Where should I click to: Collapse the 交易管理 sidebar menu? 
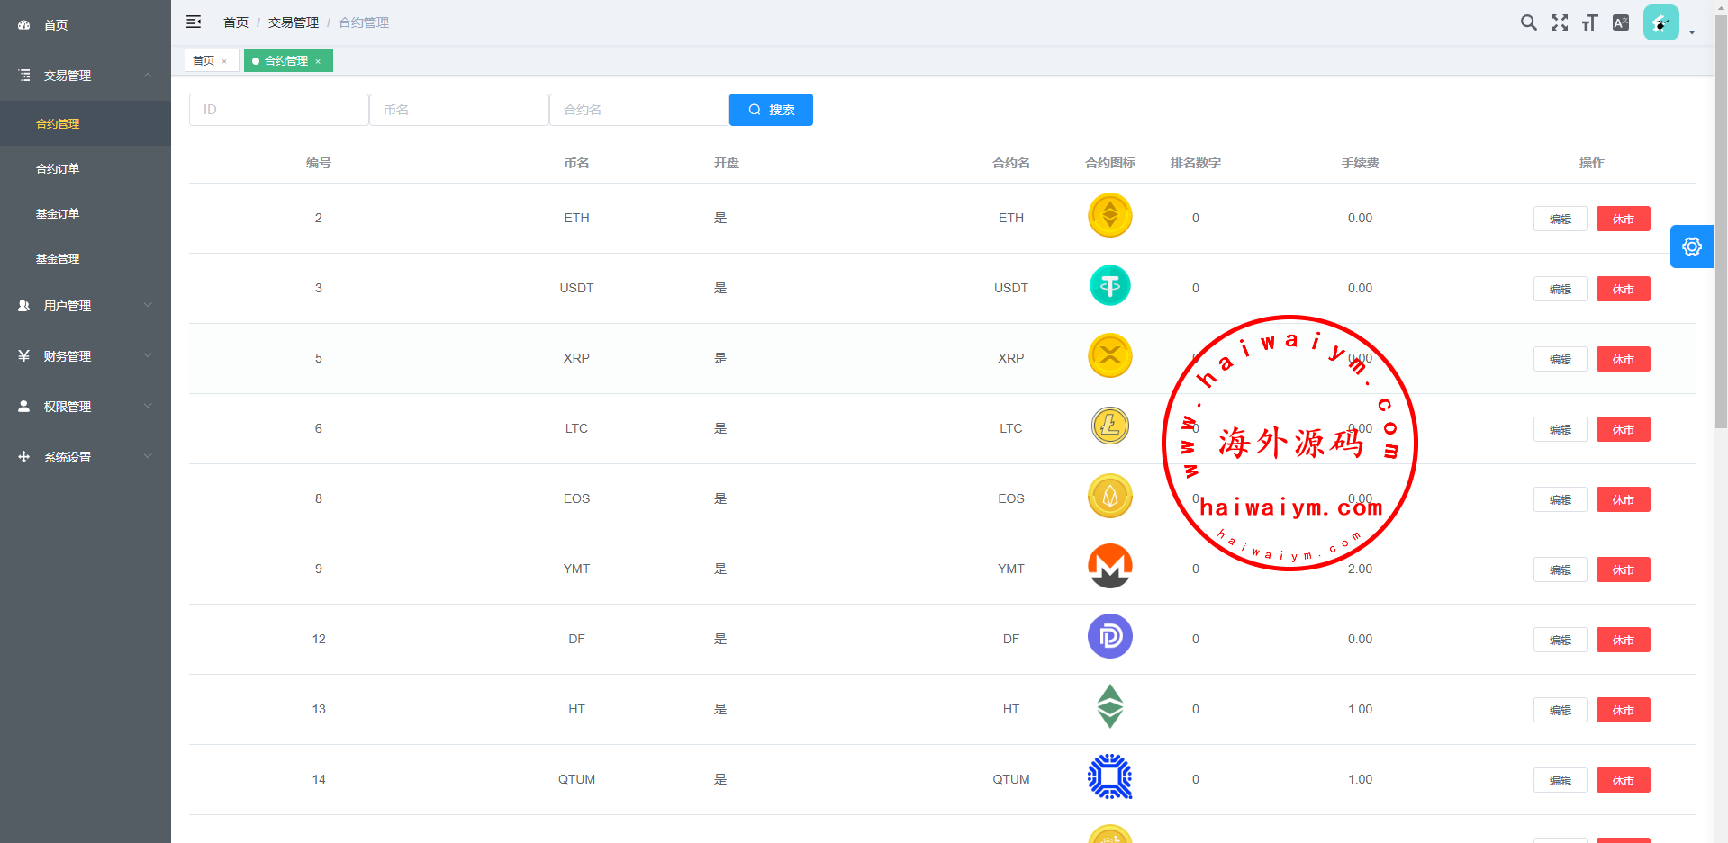(x=86, y=76)
